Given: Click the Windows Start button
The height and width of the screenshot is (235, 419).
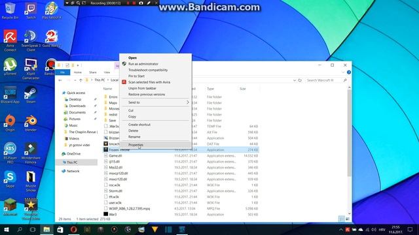Looking at the screenshot, I should [x=7, y=229].
